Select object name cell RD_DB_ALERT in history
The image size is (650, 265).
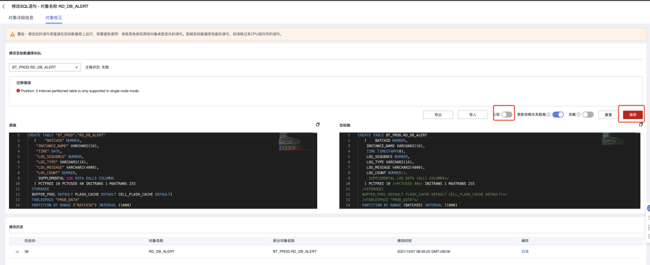(x=161, y=252)
